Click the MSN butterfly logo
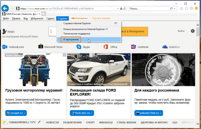Screen dimensions: 201x129 point(4,31)
